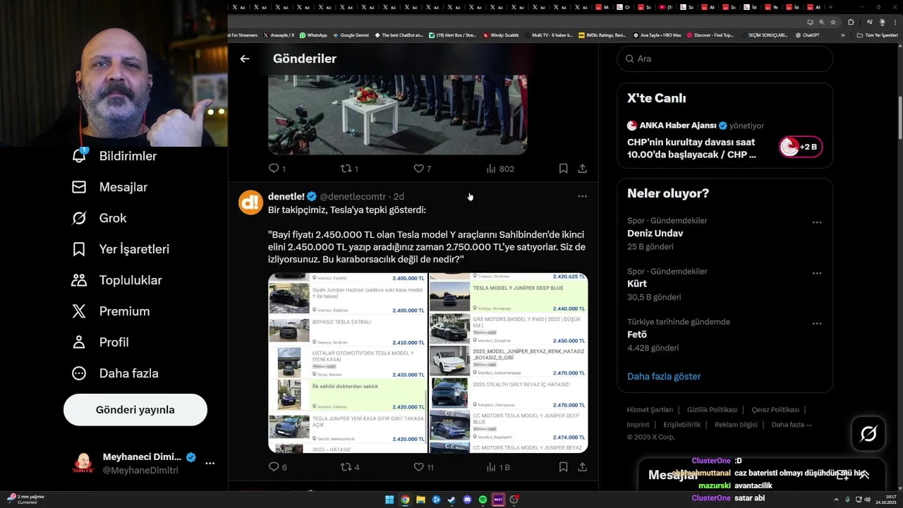The image size is (903, 508).
Task: View analytics of top post showing 802
Action: 500,169
